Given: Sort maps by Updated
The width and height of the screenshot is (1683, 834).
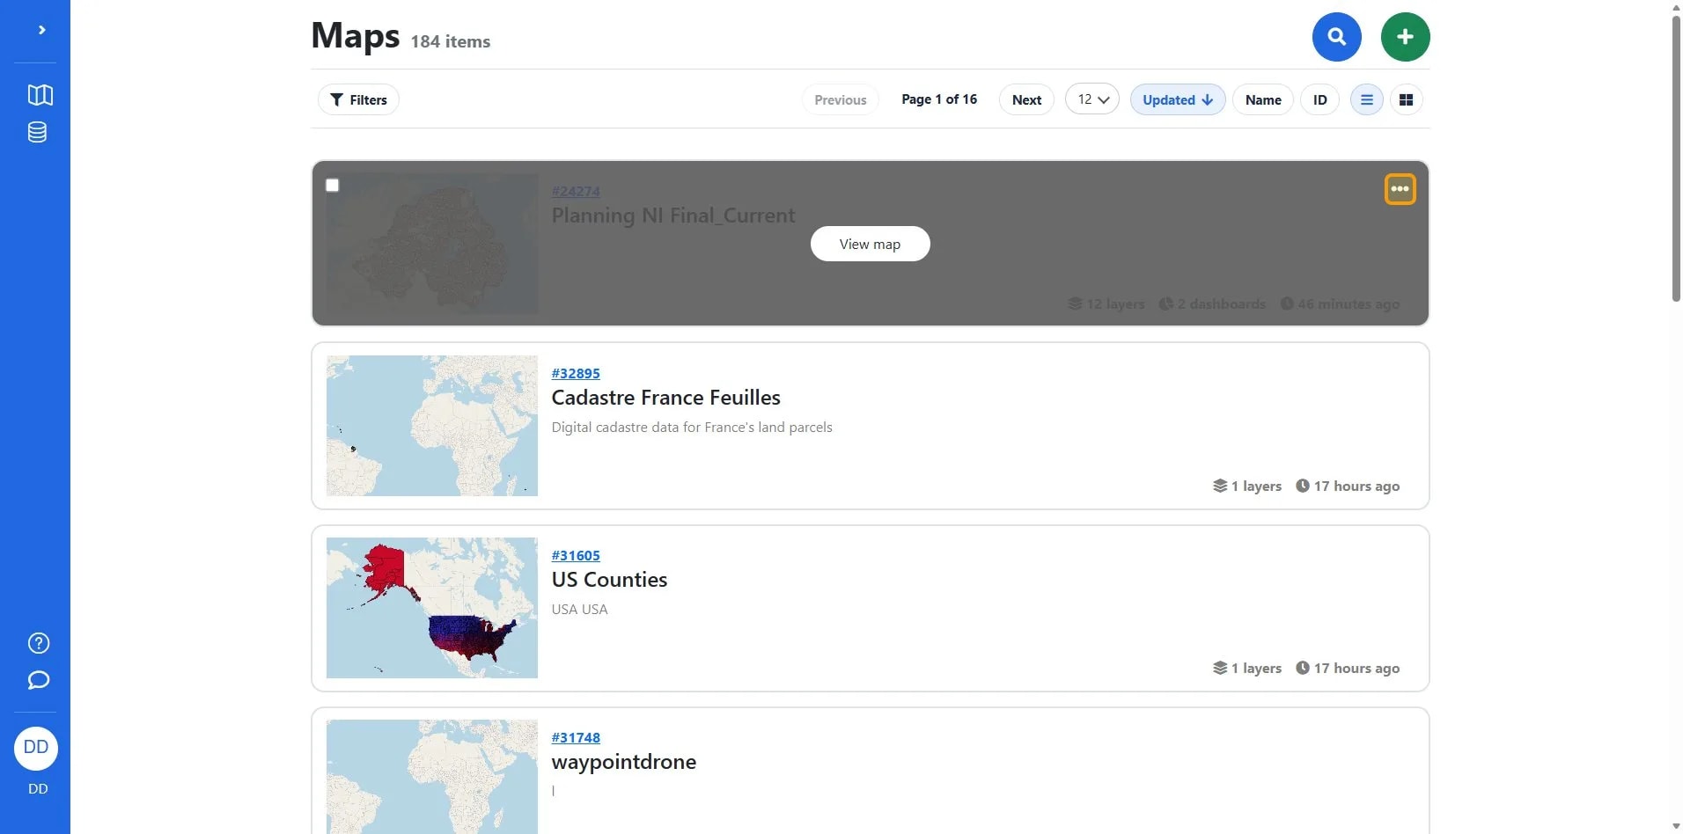Looking at the screenshot, I should pos(1178,99).
